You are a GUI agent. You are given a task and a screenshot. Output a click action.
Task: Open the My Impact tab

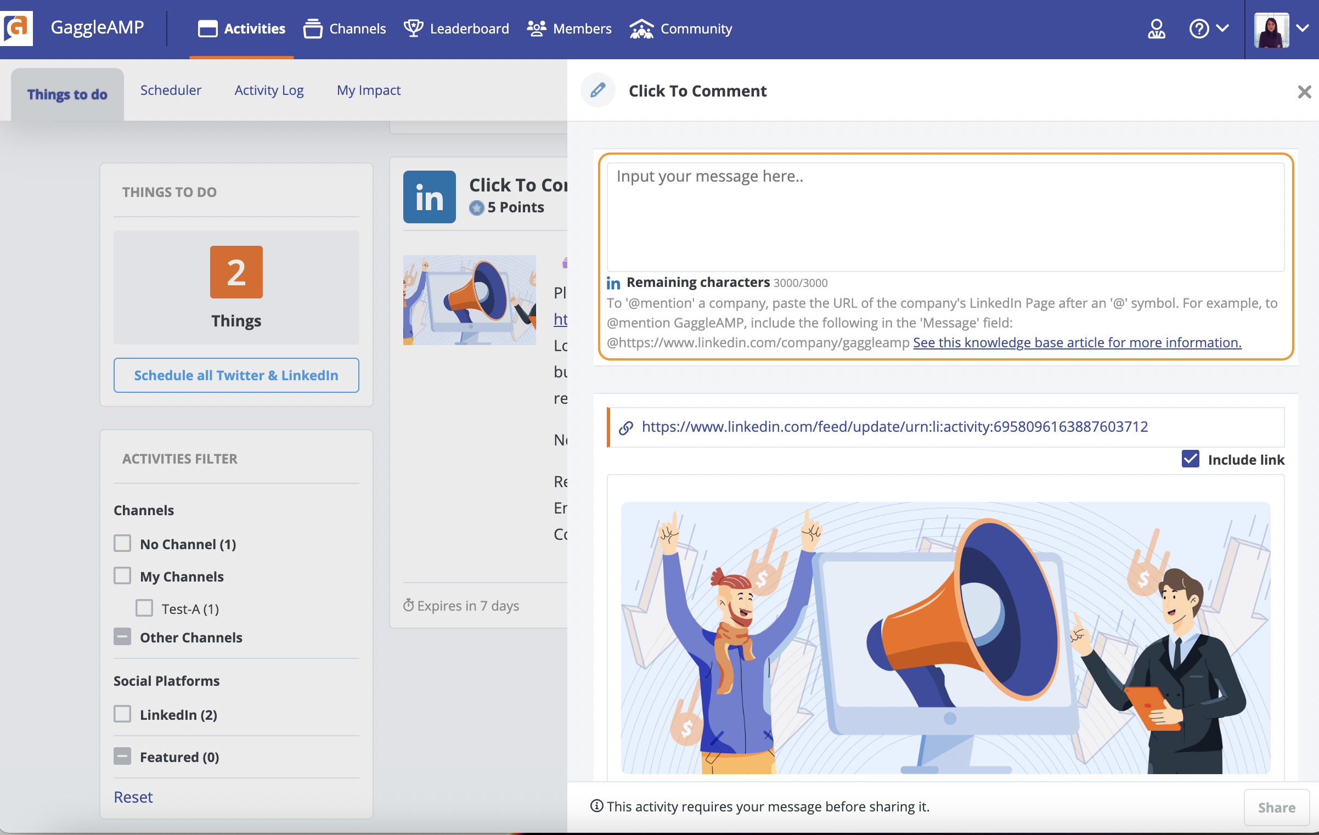[369, 90]
